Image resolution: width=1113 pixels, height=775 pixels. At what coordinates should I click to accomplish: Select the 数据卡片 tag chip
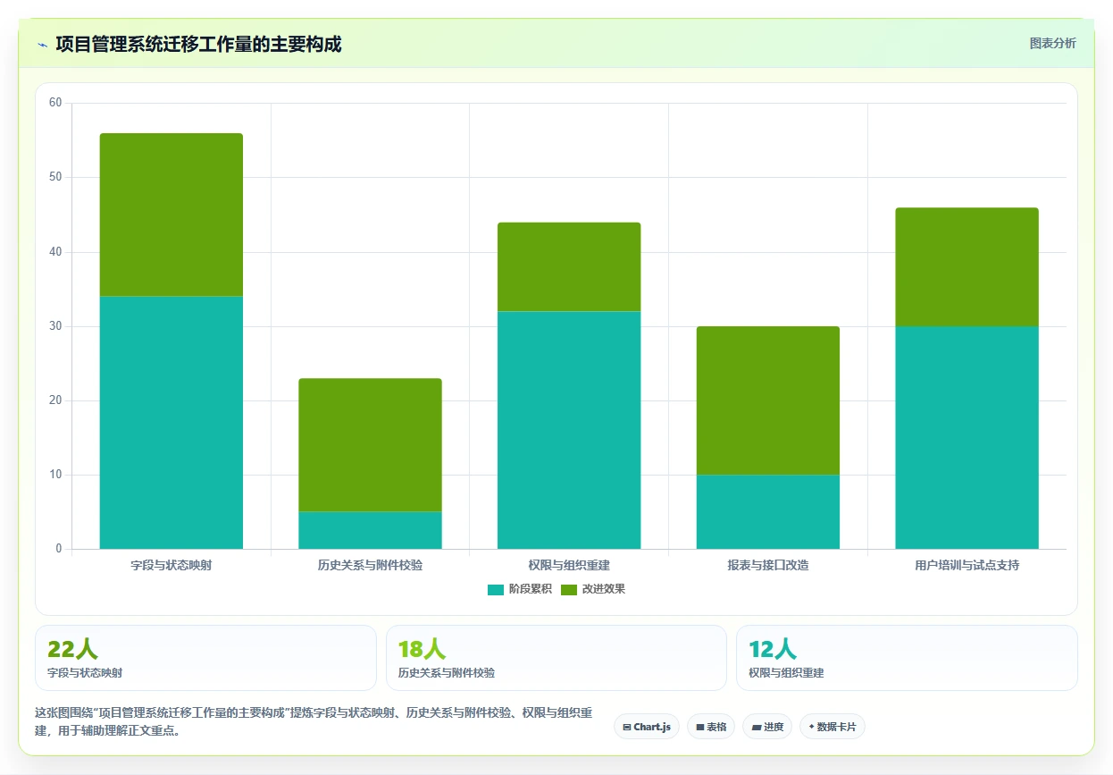[833, 727]
